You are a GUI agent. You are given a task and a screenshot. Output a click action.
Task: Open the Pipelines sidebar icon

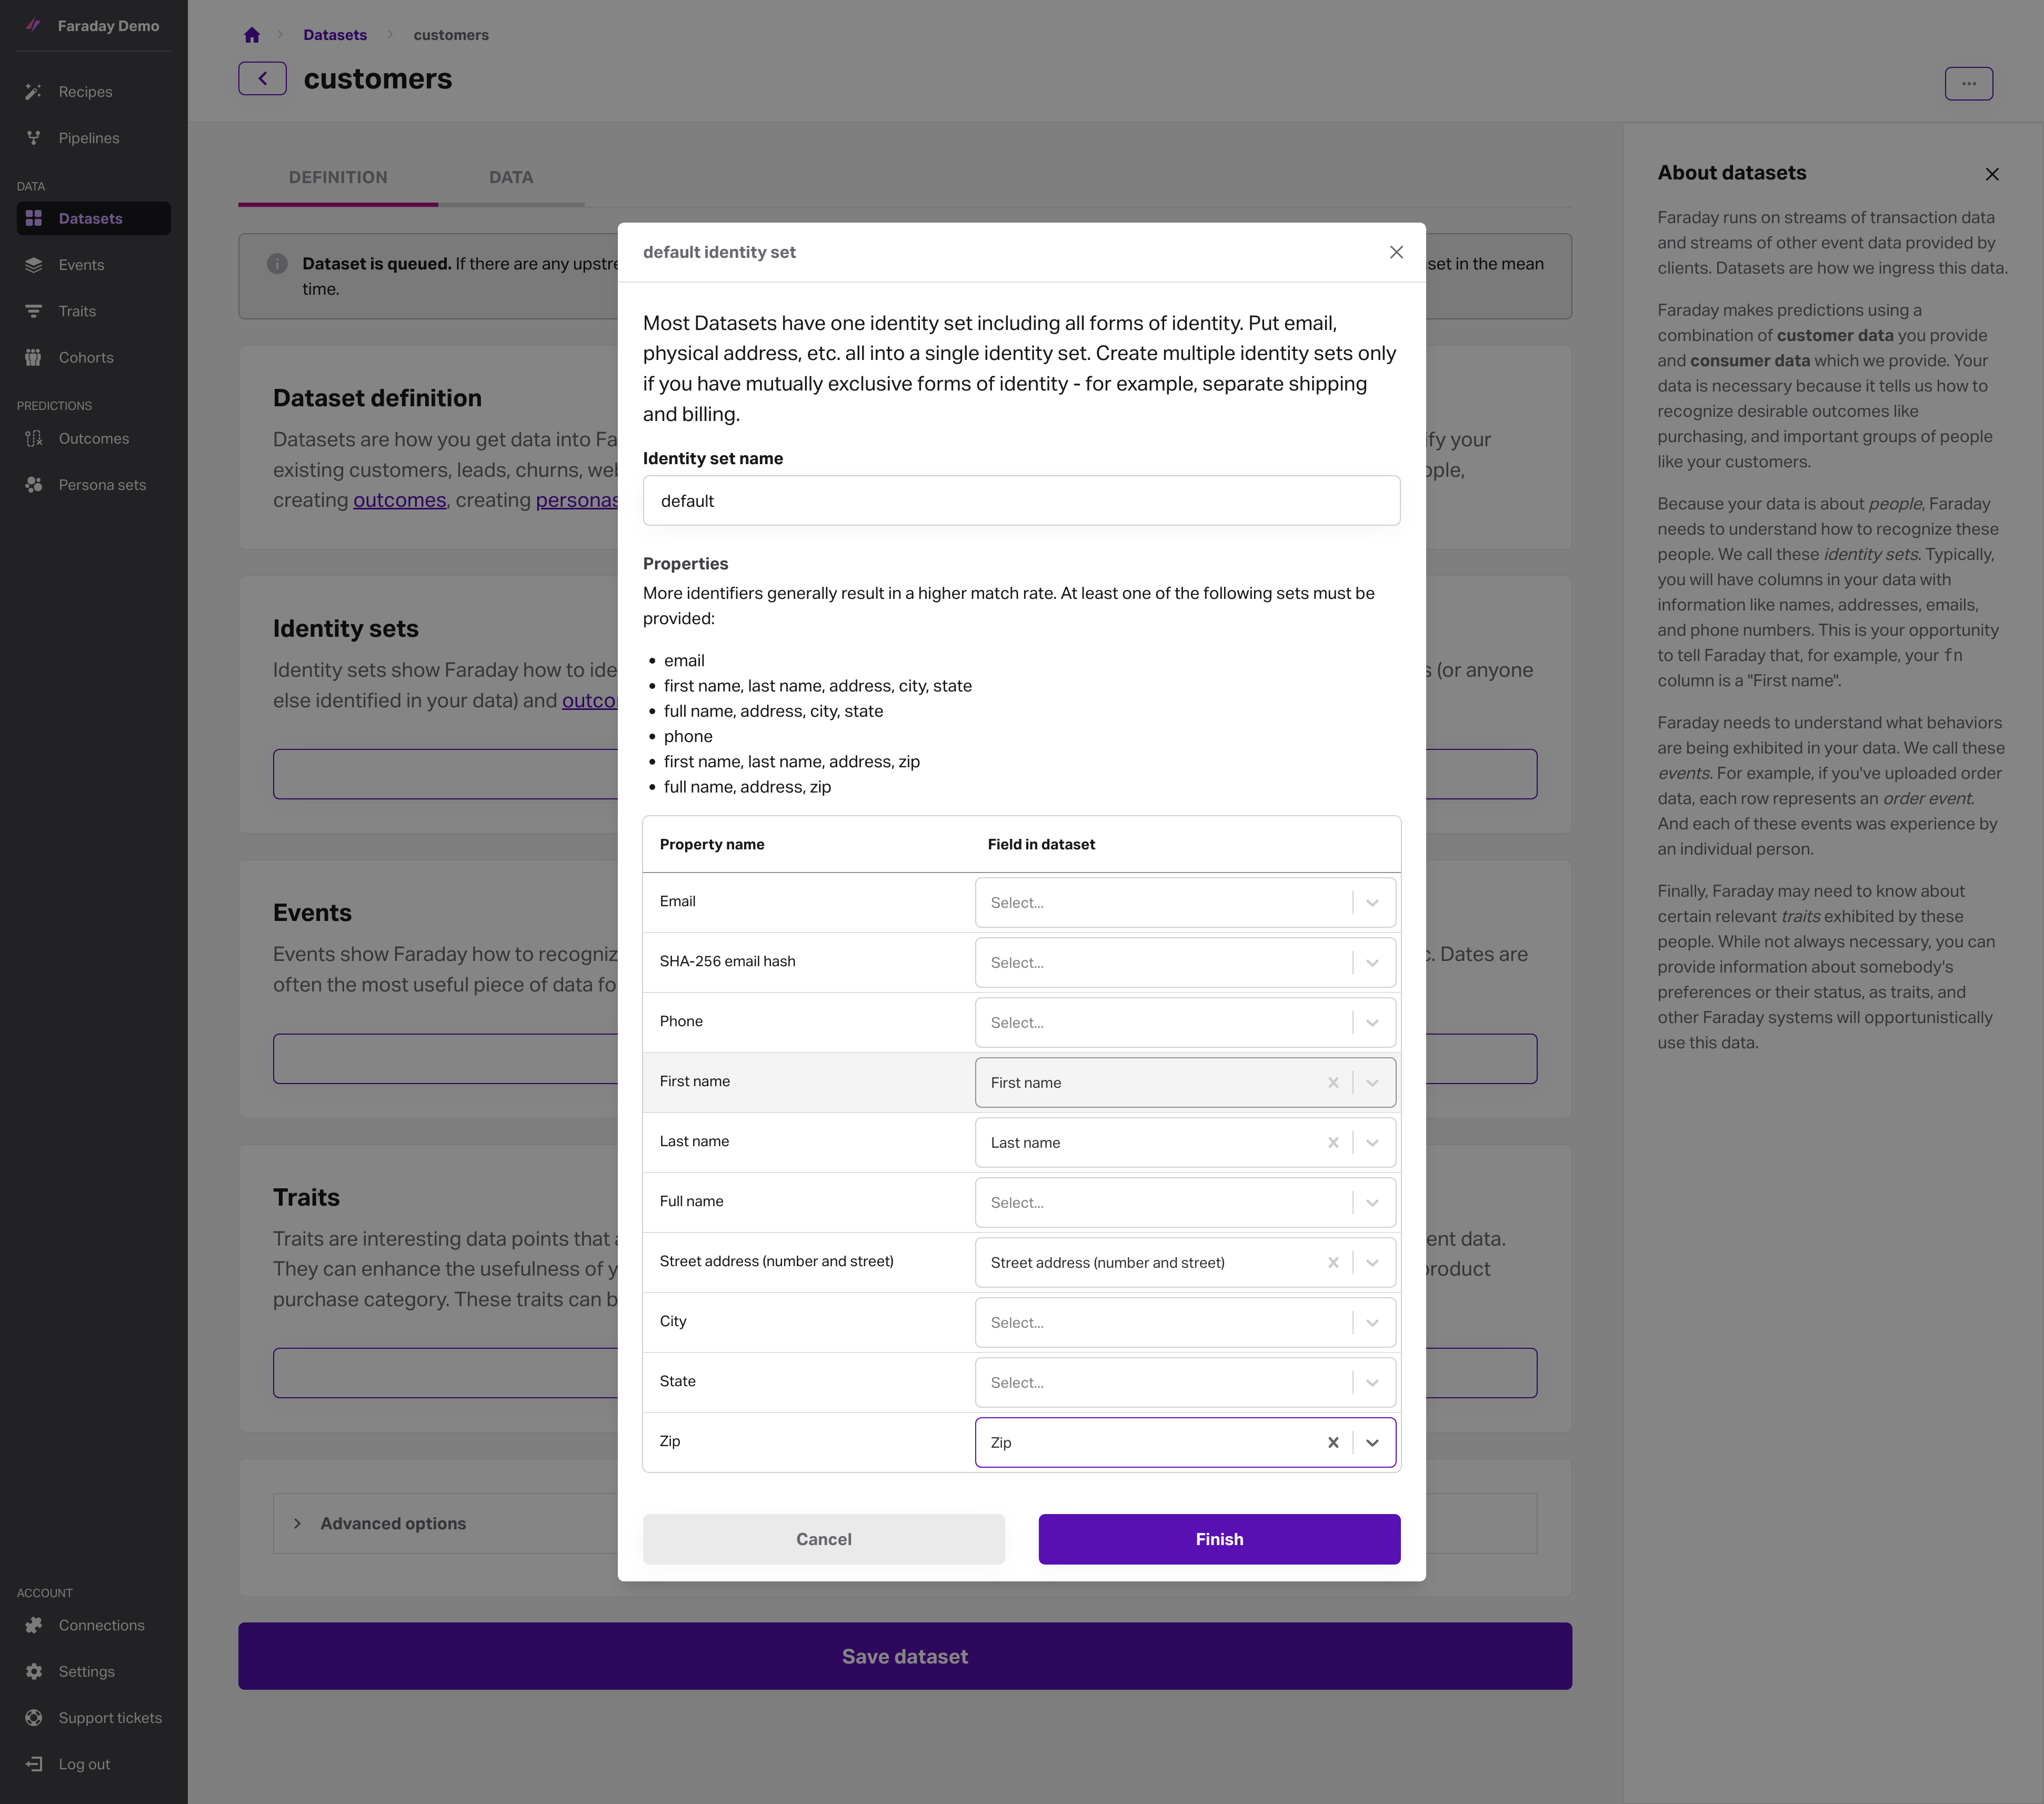coord(34,138)
